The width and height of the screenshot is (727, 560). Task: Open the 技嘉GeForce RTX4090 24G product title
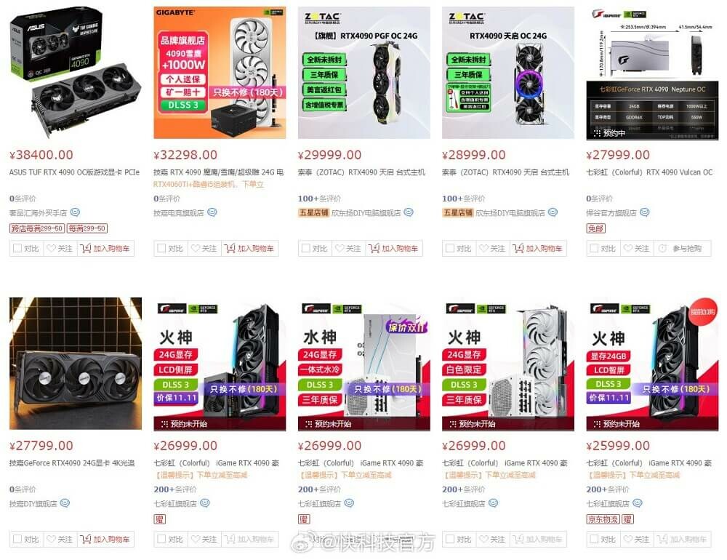[72, 463]
